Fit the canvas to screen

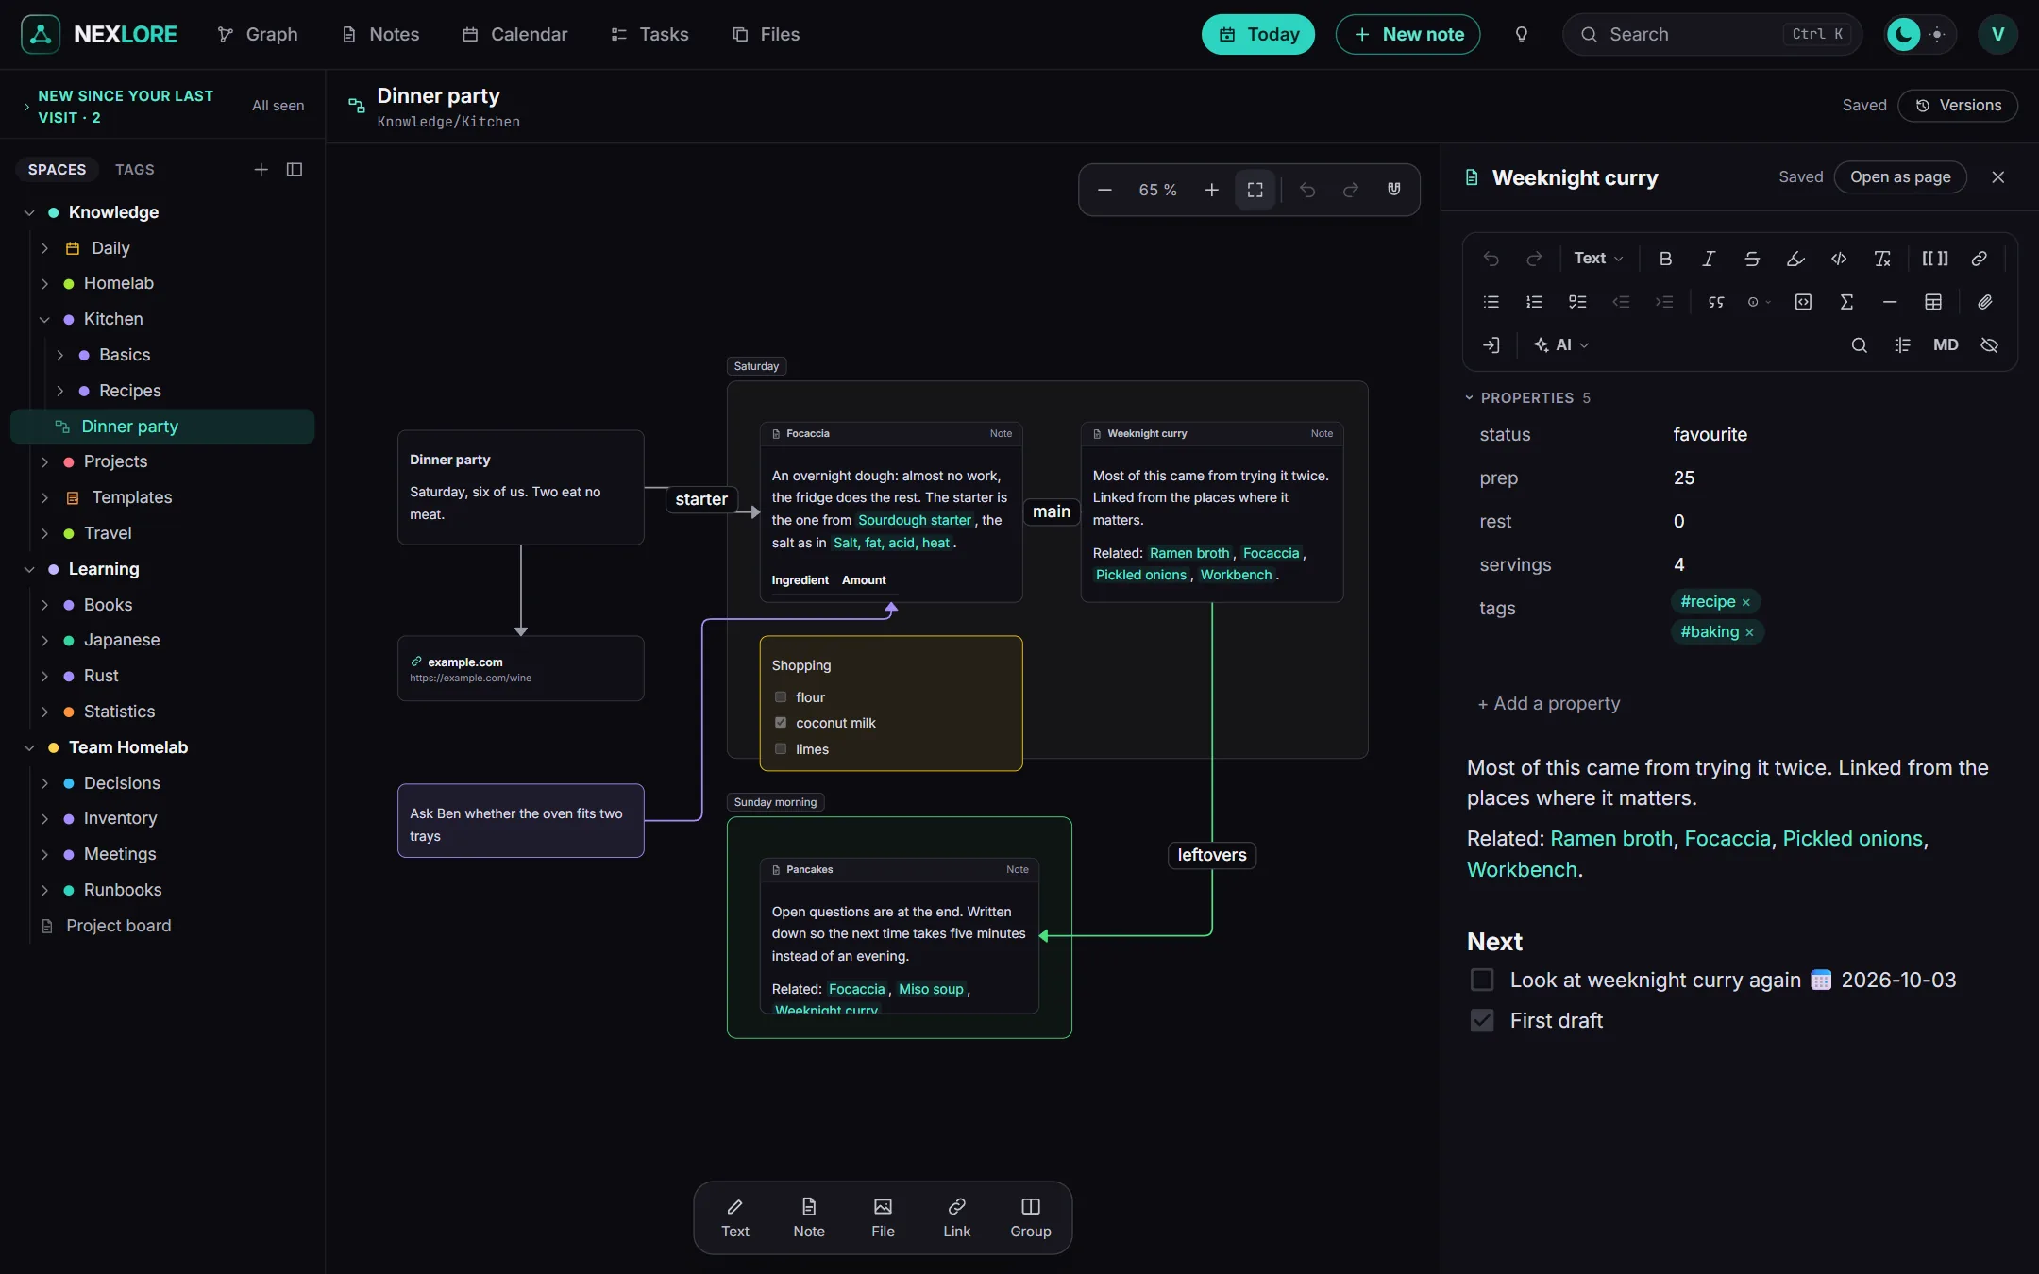[1255, 190]
